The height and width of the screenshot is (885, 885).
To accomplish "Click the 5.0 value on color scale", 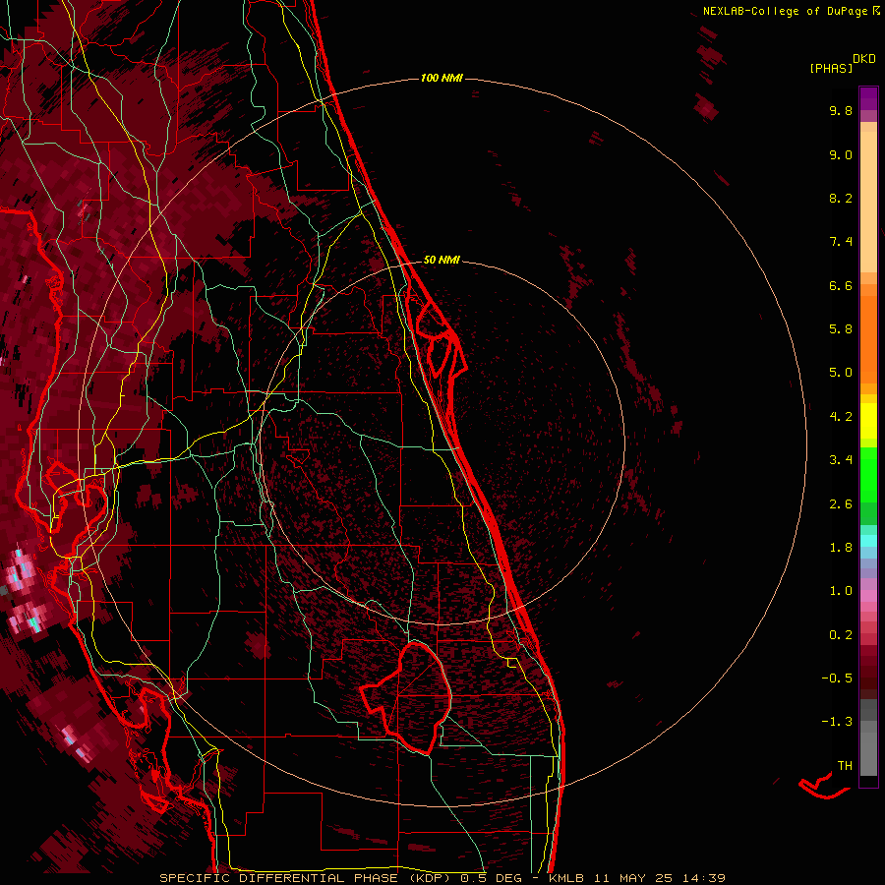I will point(841,373).
